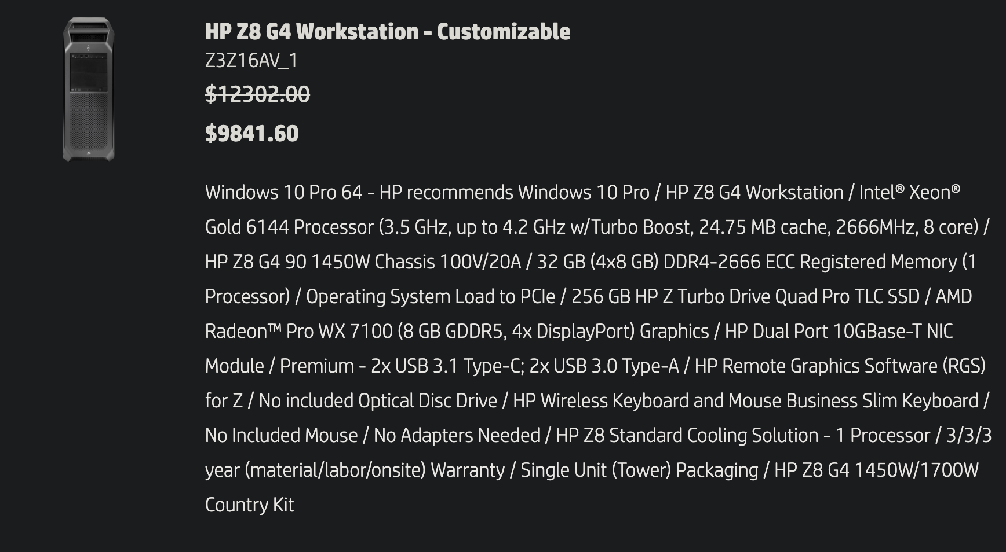Click the "HP Remote Graphics Software (RGS)" text

840,366
